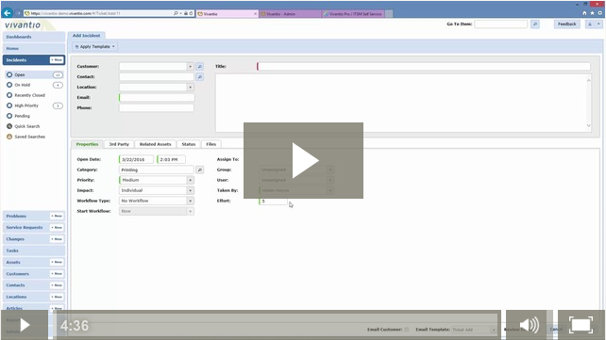Open the Apply Template dropdown
The width and height of the screenshot is (606, 340).
[95, 47]
